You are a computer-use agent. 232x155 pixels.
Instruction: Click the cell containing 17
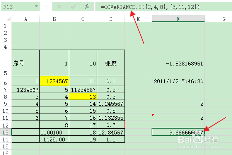[x=83, y=125]
